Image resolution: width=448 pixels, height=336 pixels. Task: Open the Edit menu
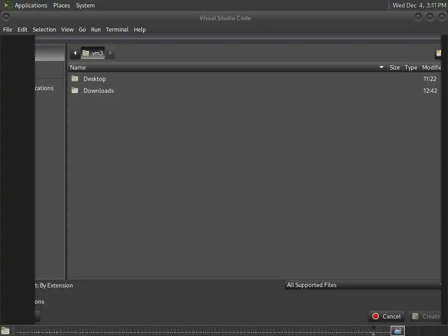click(22, 29)
